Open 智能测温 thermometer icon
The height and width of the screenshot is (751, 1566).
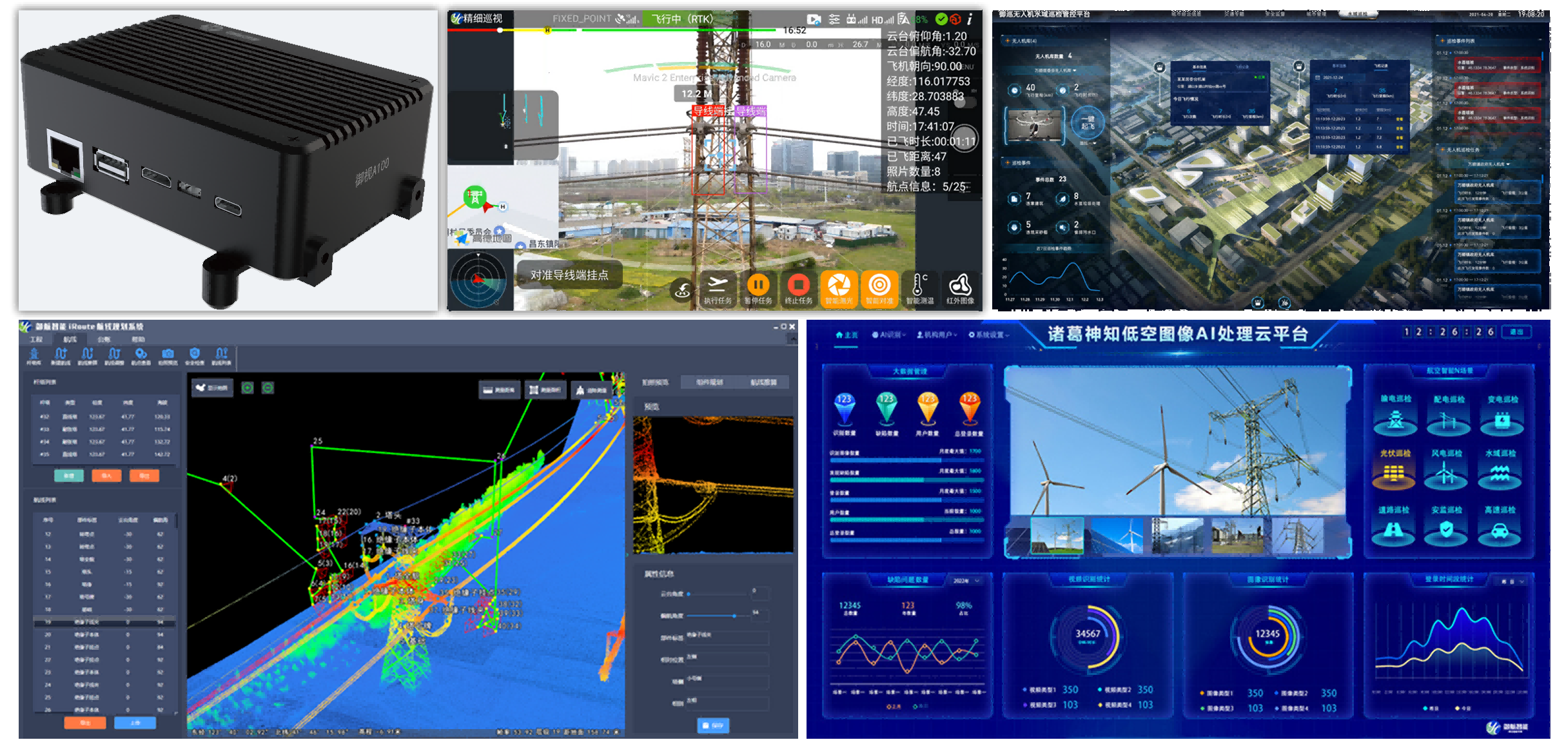(x=920, y=288)
